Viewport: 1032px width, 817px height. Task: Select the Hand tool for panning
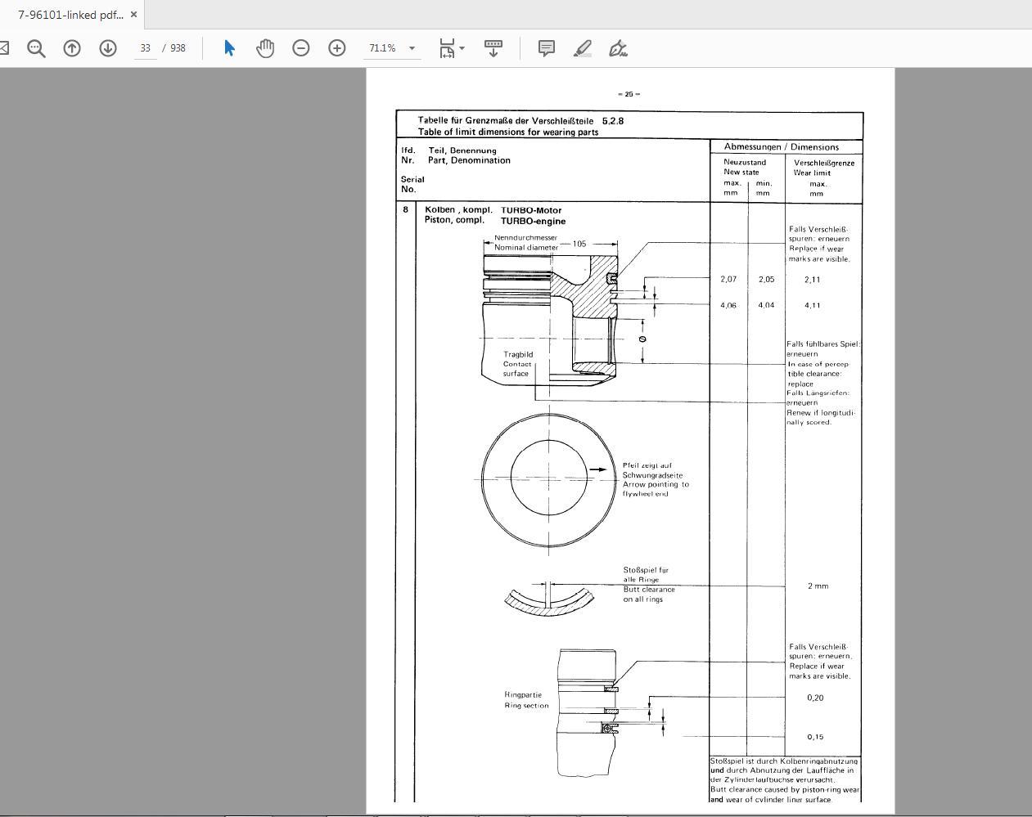click(x=265, y=47)
